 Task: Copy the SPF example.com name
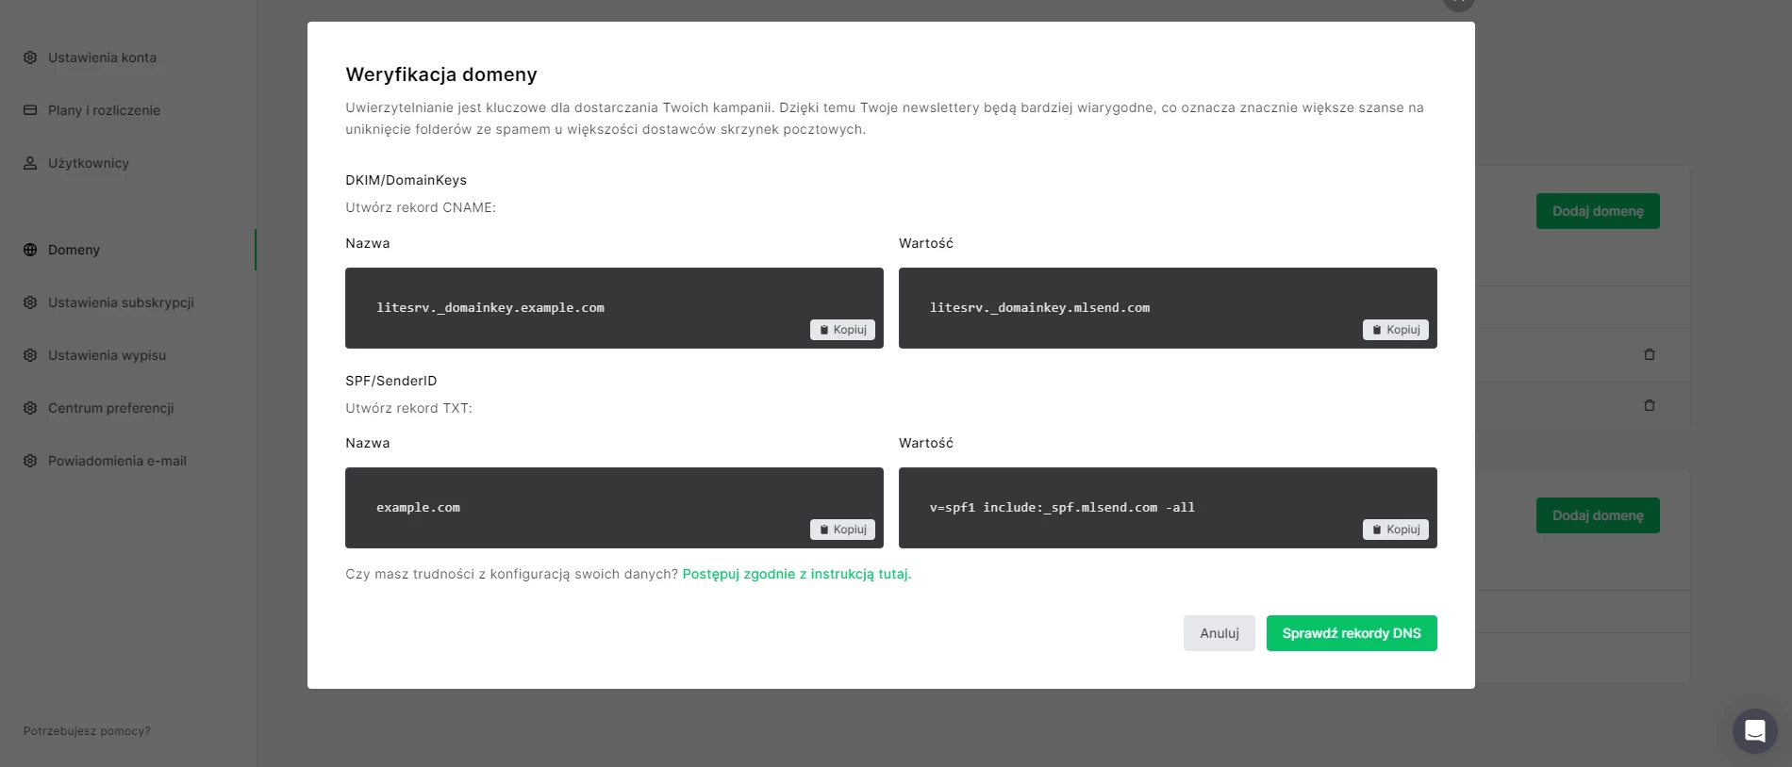tap(842, 530)
